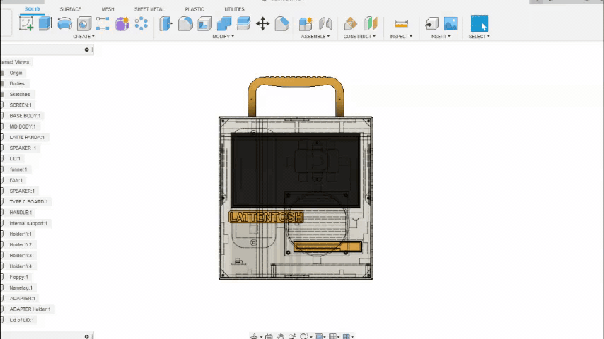Collapse the browser panel button
604x339 pixels.
(x=87, y=49)
